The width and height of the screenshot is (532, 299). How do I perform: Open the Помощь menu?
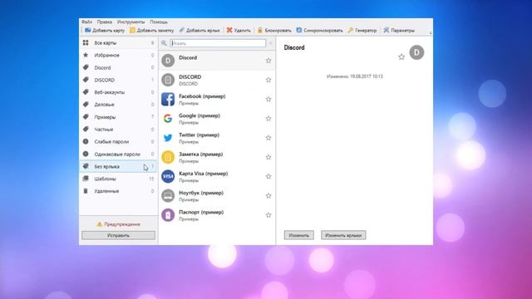point(159,22)
